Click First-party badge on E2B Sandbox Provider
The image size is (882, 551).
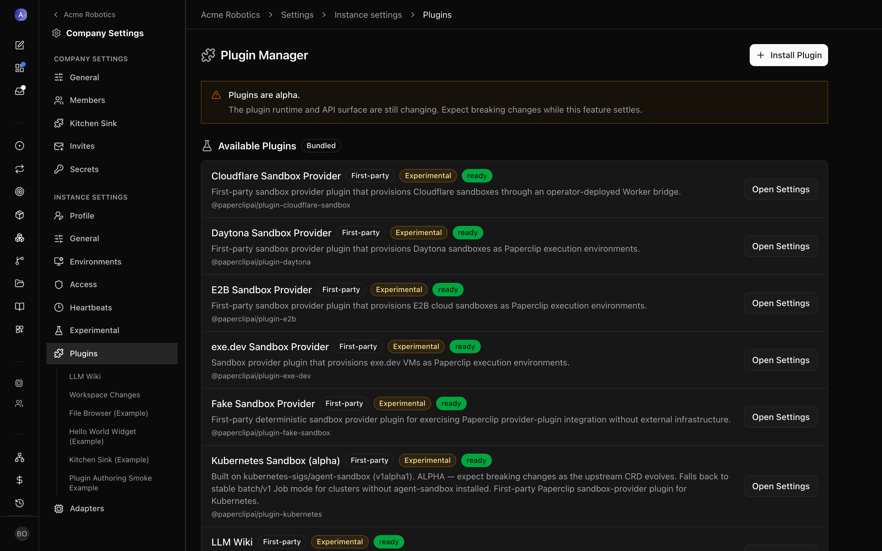click(341, 289)
